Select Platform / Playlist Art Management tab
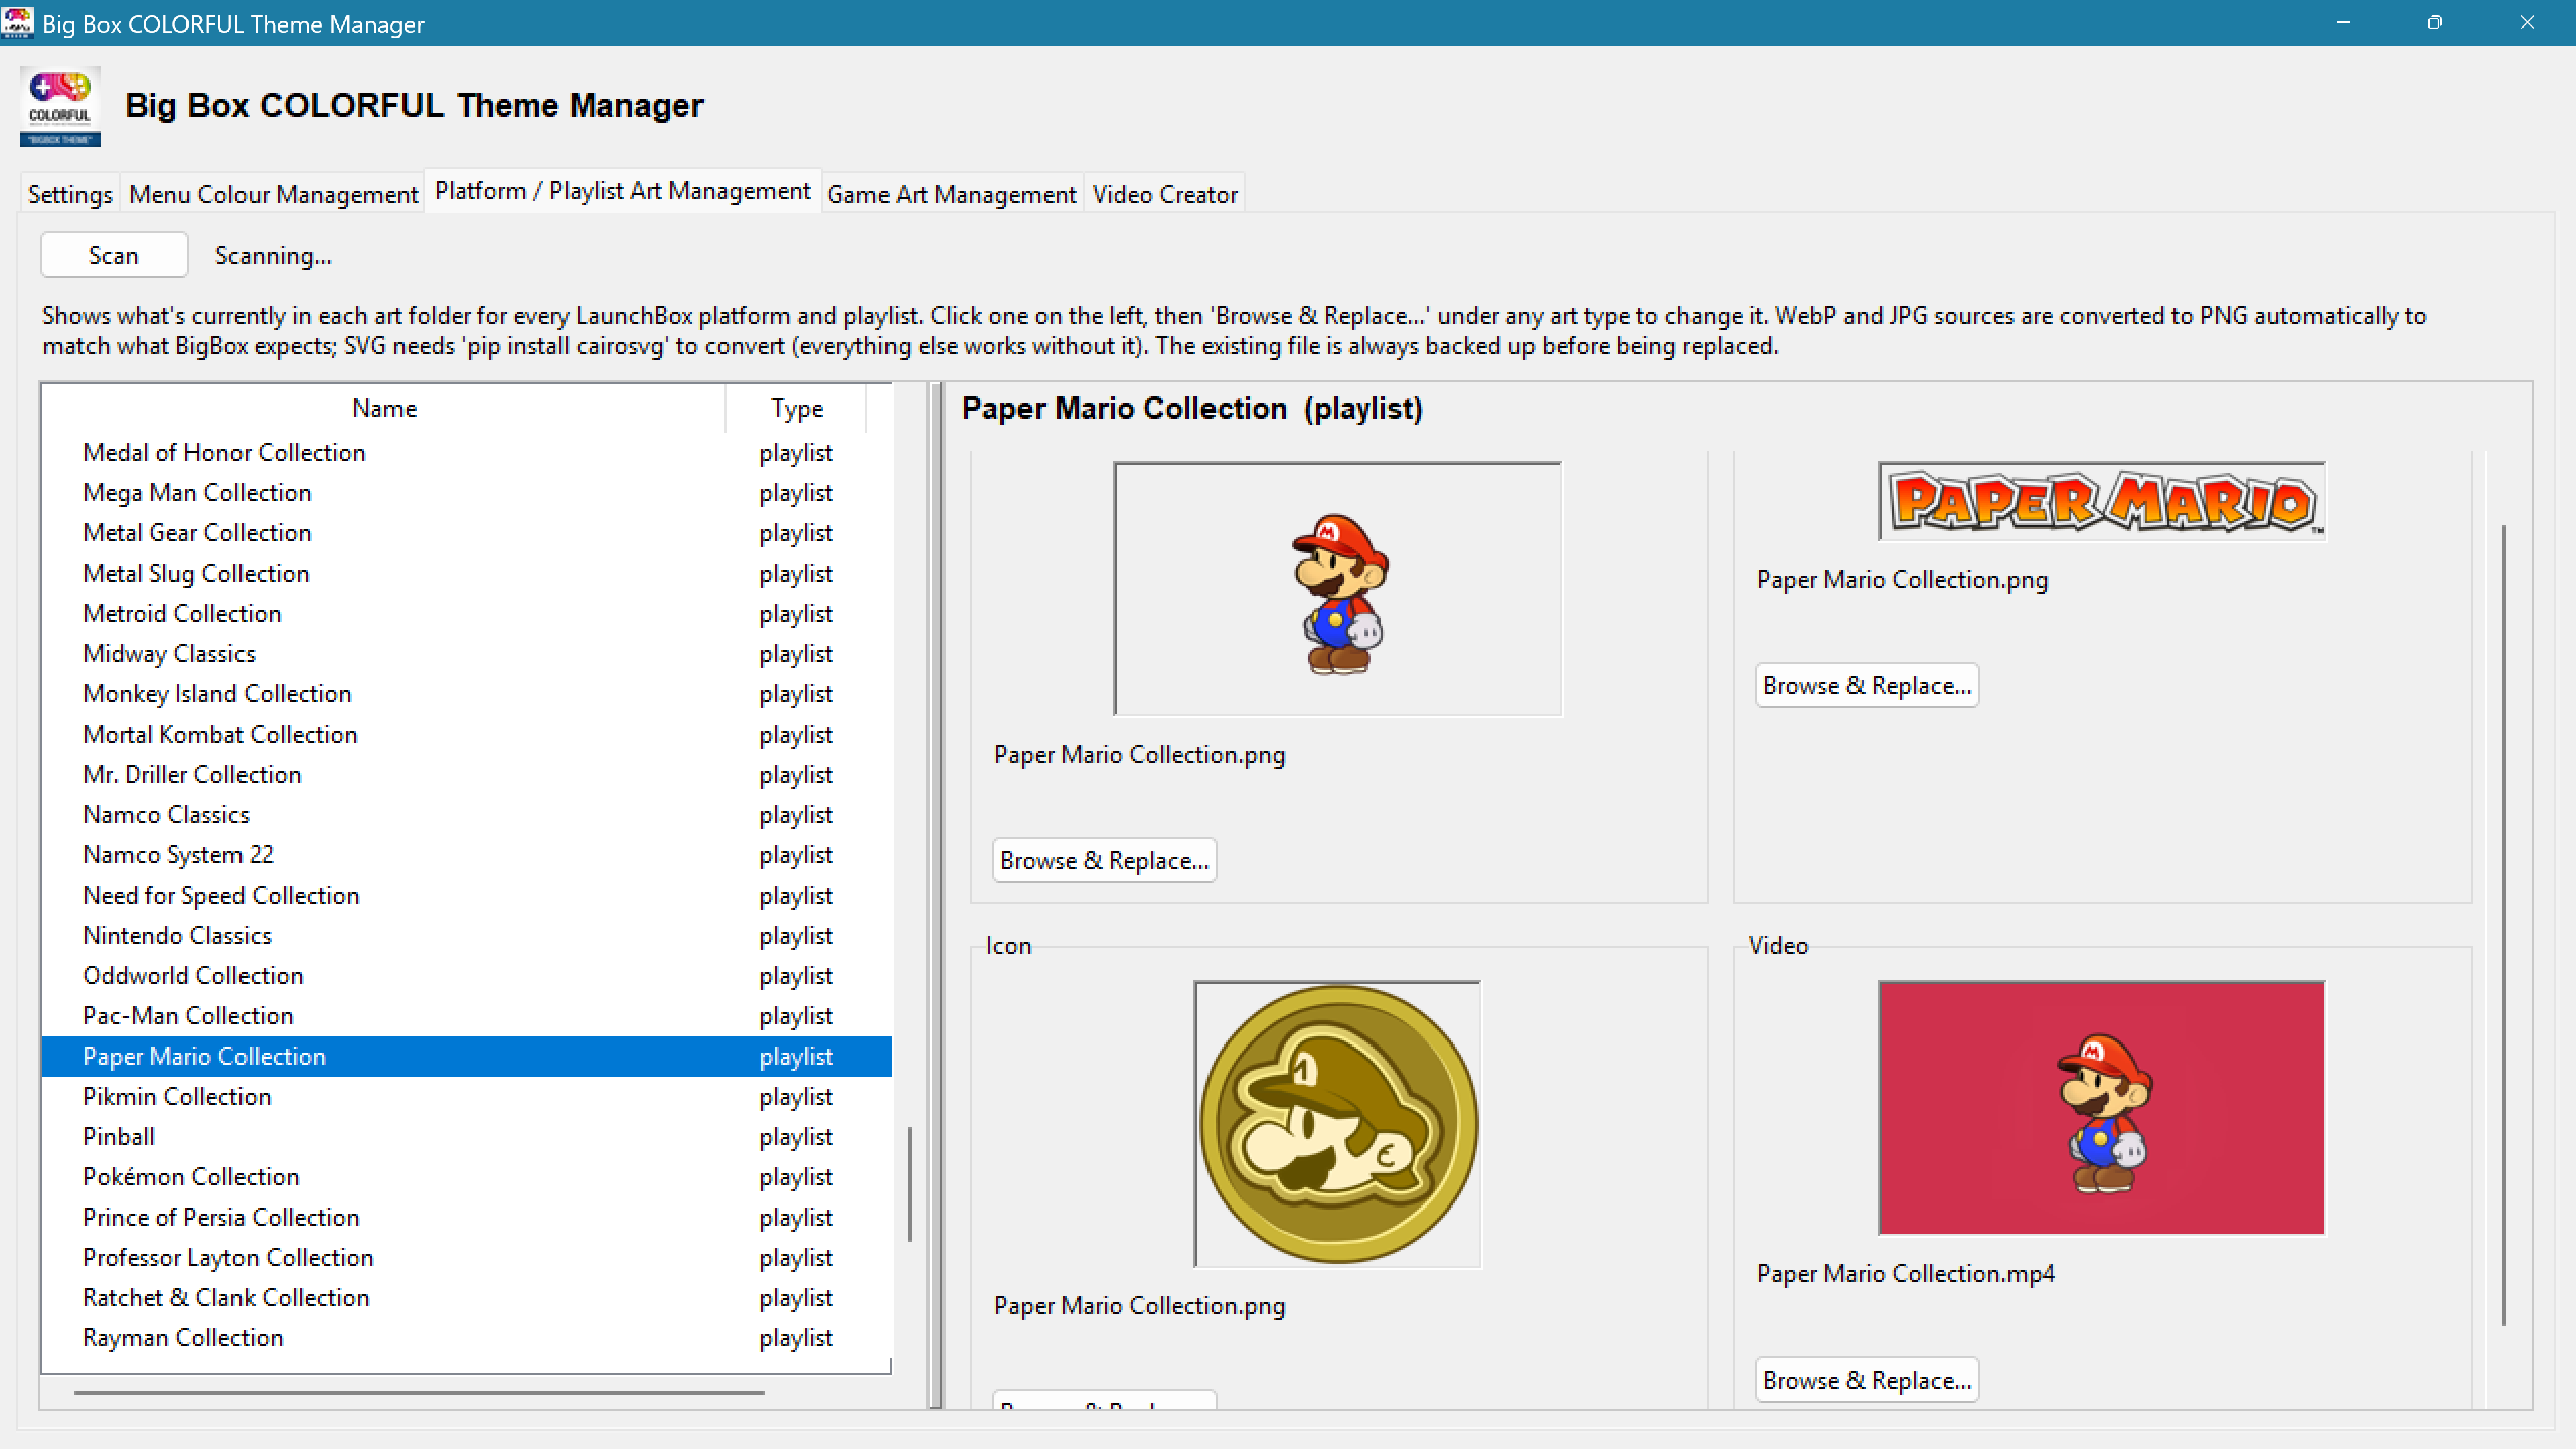 click(622, 191)
